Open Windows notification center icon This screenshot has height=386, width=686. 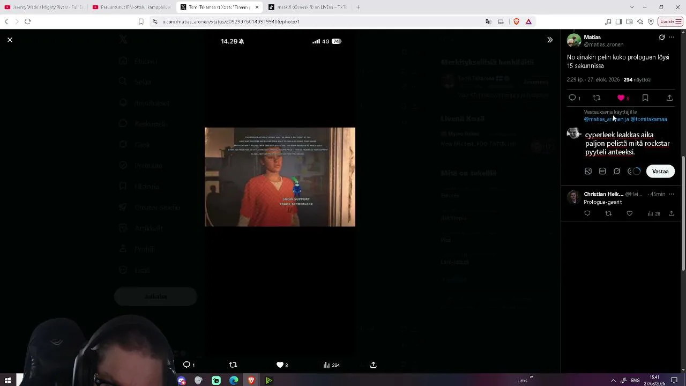point(674,380)
